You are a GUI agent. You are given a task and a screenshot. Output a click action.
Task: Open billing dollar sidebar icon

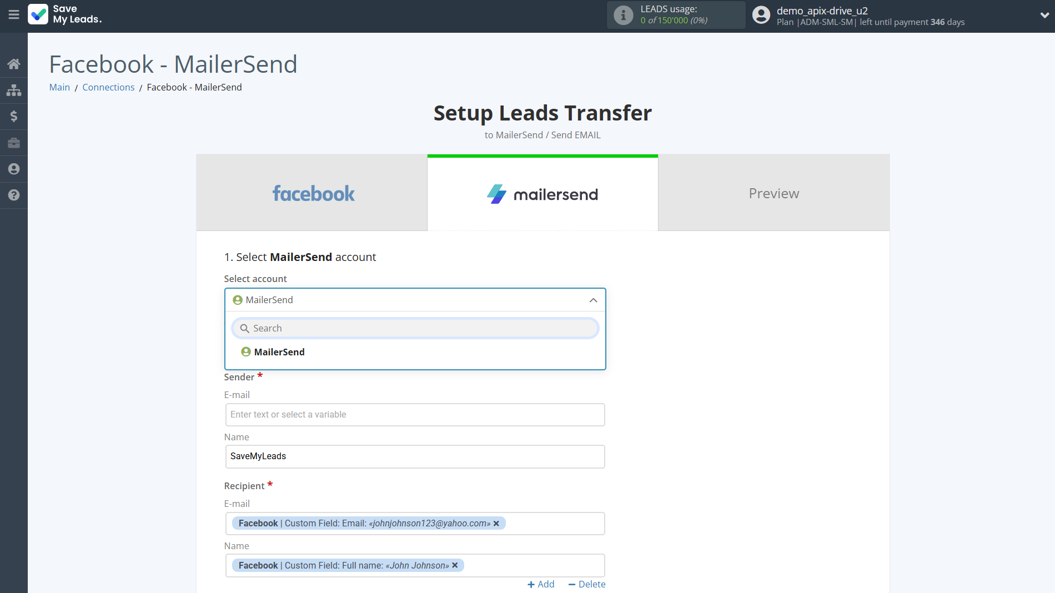(14, 116)
